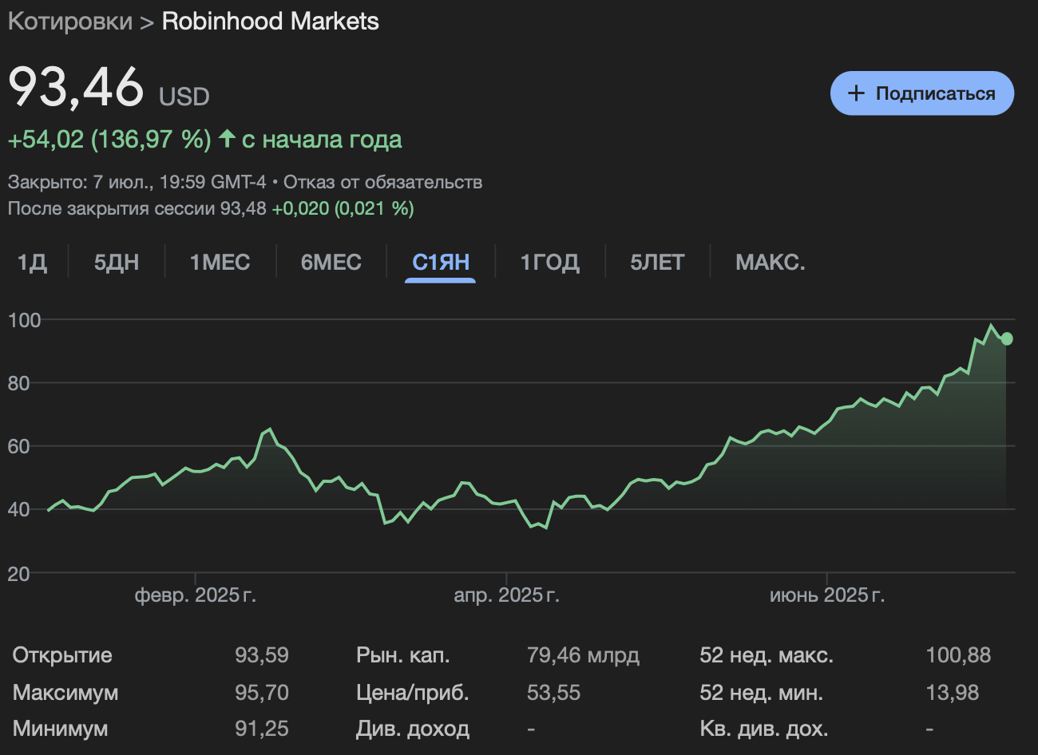Click the 60 y-axis label
This screenshot has width=1038, height=755.
[18, 447]
